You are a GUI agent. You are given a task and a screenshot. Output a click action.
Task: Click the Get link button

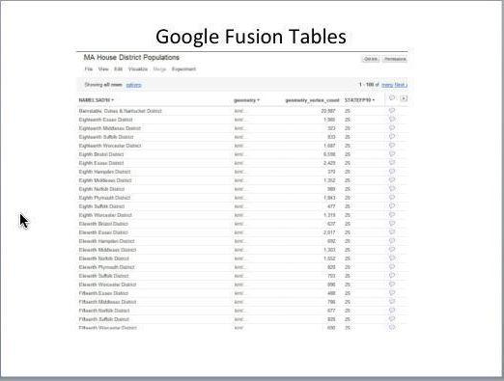tap(371, 59)
